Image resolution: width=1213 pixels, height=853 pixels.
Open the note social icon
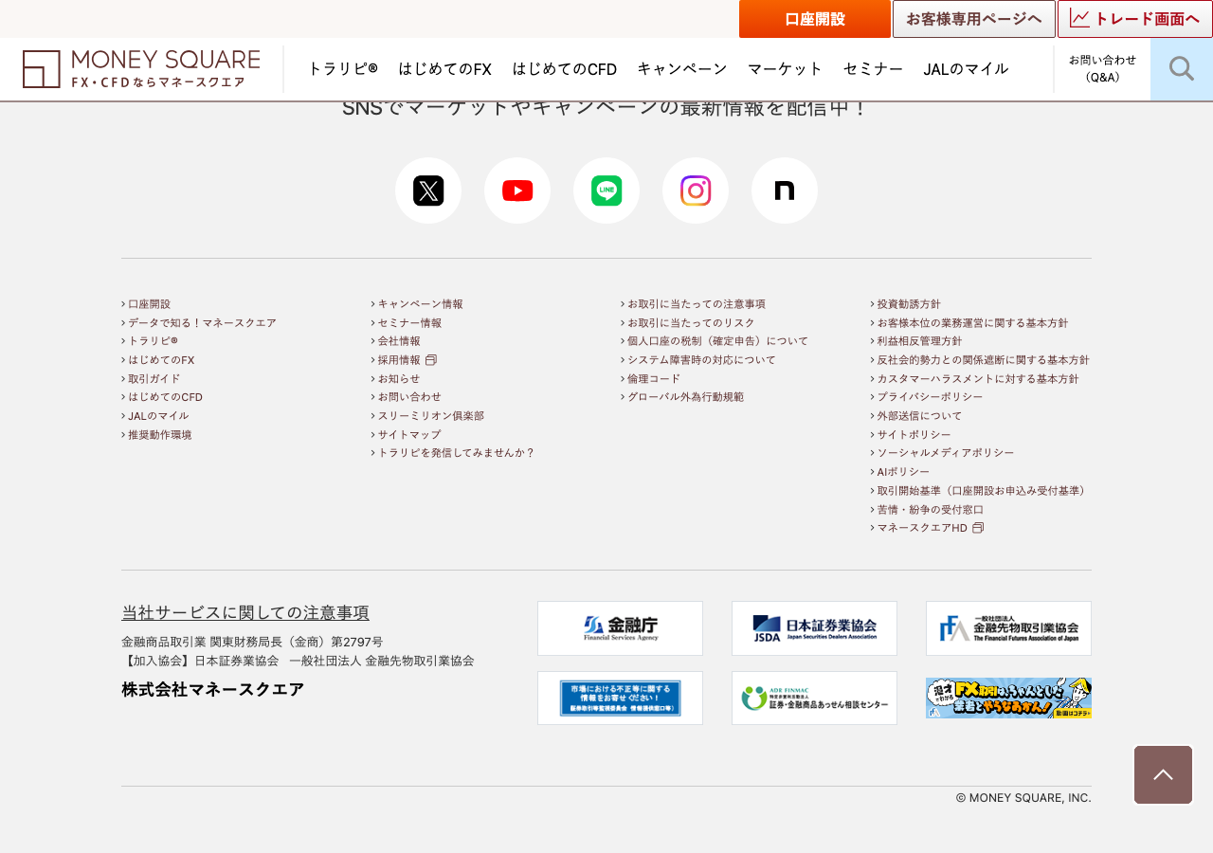(x=785, y=191)
